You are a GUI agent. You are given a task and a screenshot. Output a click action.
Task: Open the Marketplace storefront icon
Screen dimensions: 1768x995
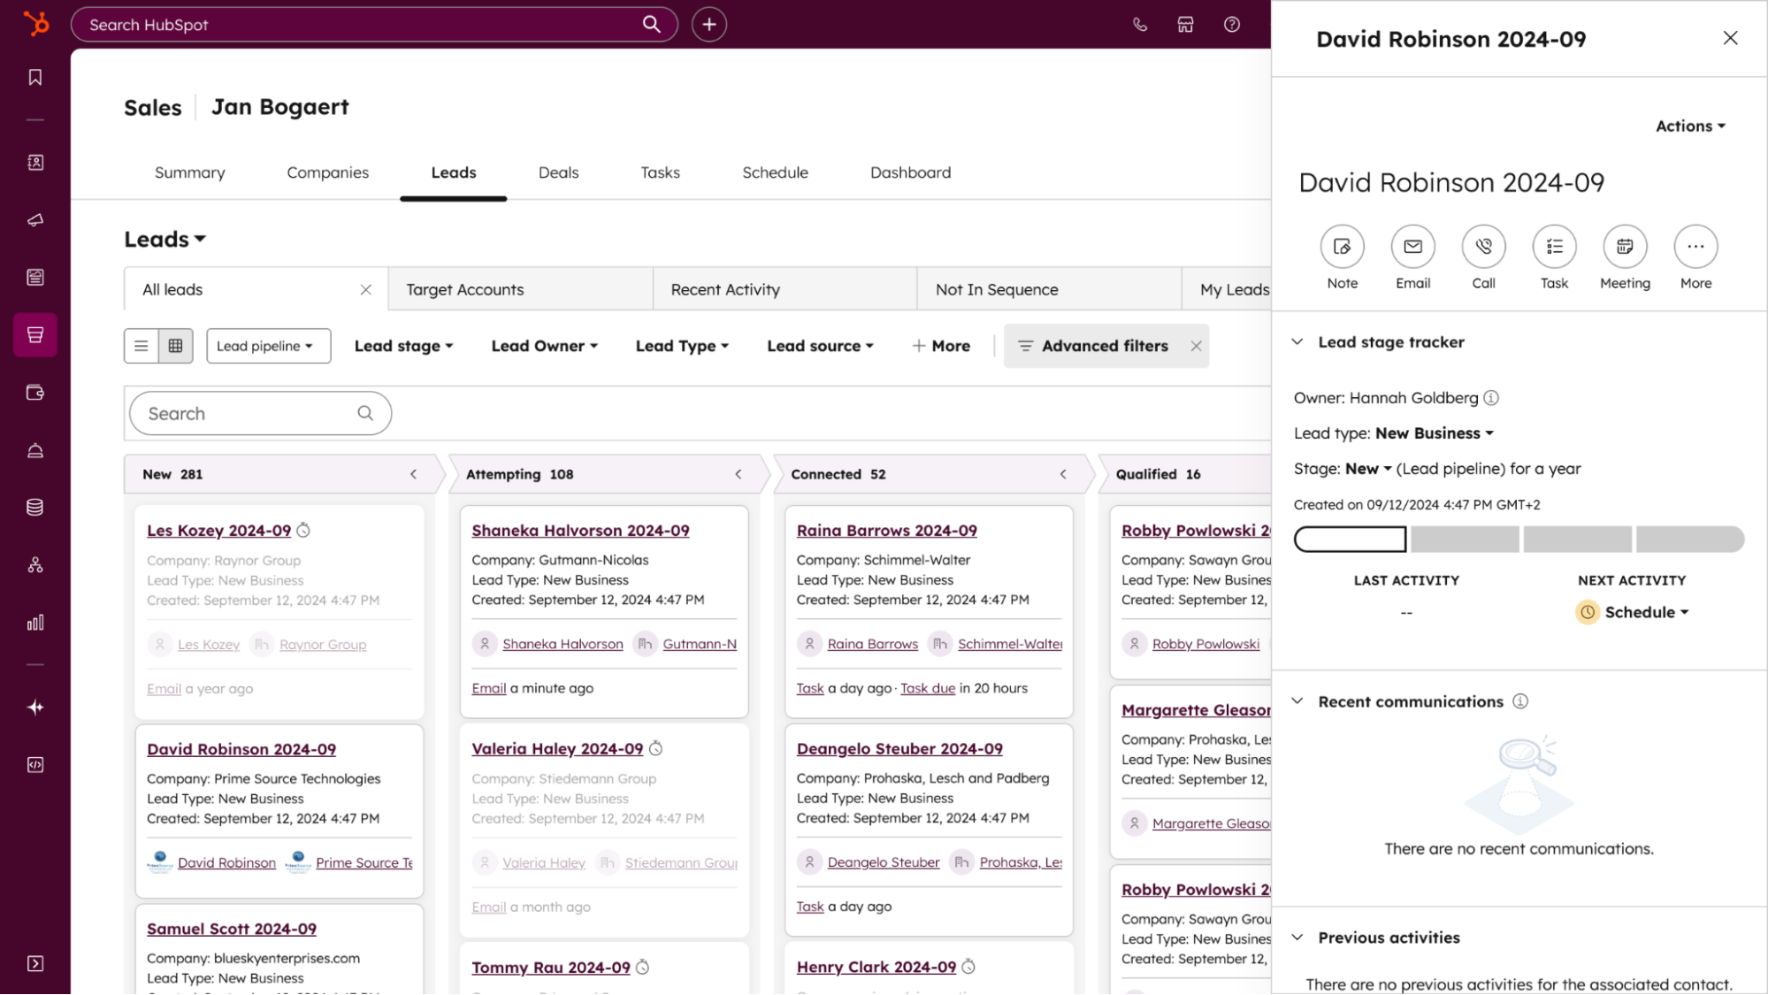click(1186, 25)
